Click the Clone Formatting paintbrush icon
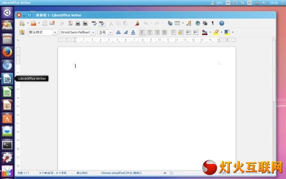Image resolution: width=286 pixels, height=179 pixels. 137,23
